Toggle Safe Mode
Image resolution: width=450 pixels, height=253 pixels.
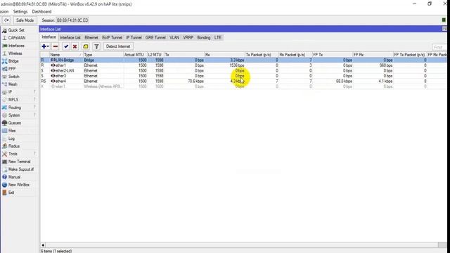(x=25, y=20)
